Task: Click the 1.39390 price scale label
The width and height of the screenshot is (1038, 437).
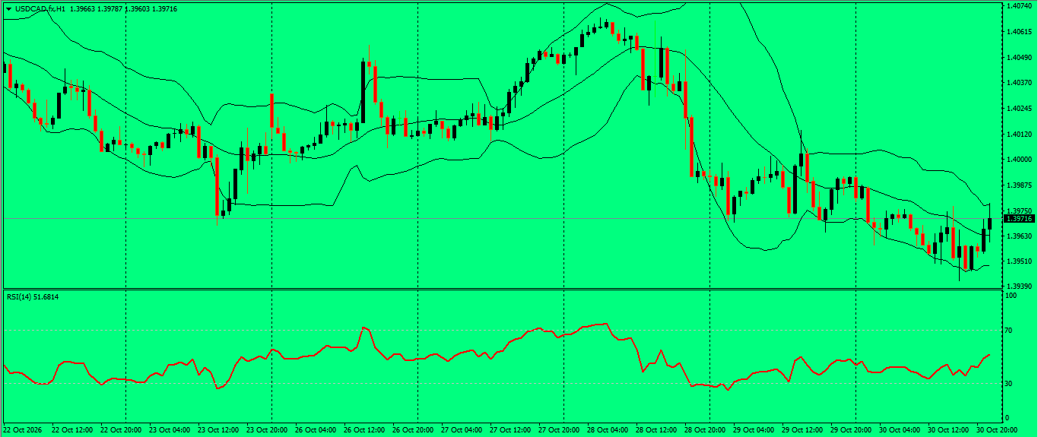Action: tap(1018, 286)
